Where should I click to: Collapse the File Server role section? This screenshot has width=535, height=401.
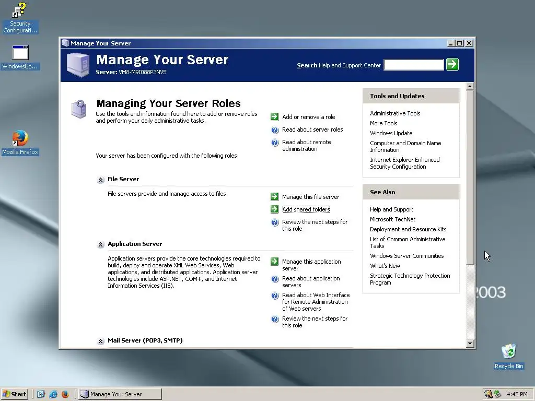[x=101, y=180]
